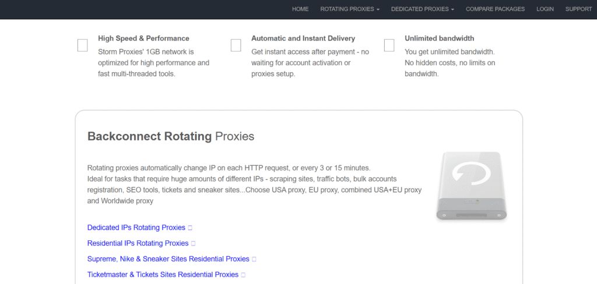Expand the Dedicated Proxies nav dropdown
Viewport: 597px width, 284px height.
(423, 9)
